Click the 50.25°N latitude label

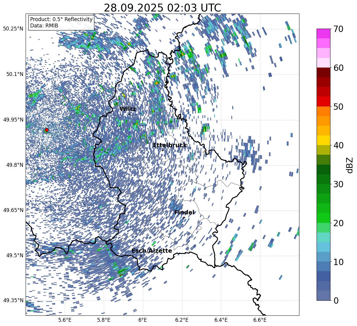(x=13, y=29)
